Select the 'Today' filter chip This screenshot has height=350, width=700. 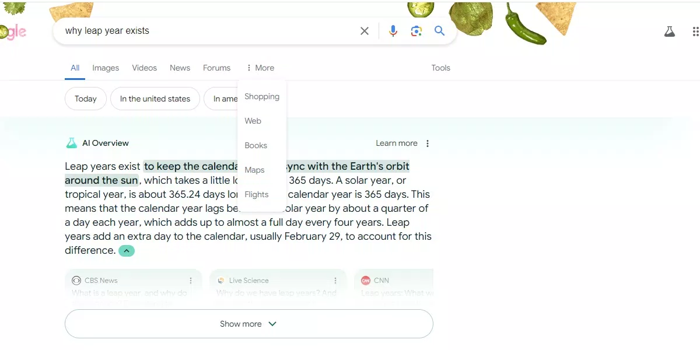tap(85, 99)
